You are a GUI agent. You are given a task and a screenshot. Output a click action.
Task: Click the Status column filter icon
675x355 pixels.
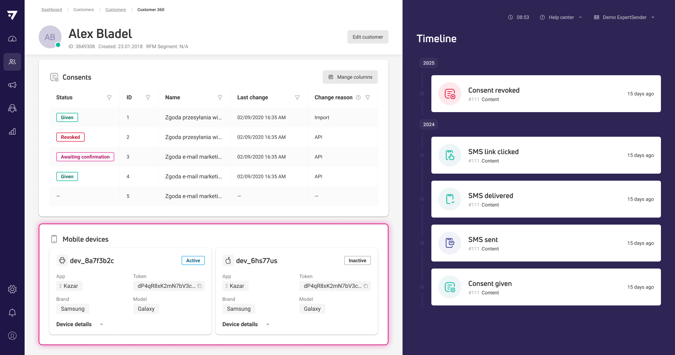[x=109, y=97]
